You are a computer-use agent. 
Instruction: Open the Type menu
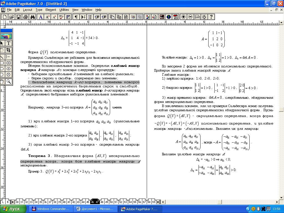click(39, 10)
